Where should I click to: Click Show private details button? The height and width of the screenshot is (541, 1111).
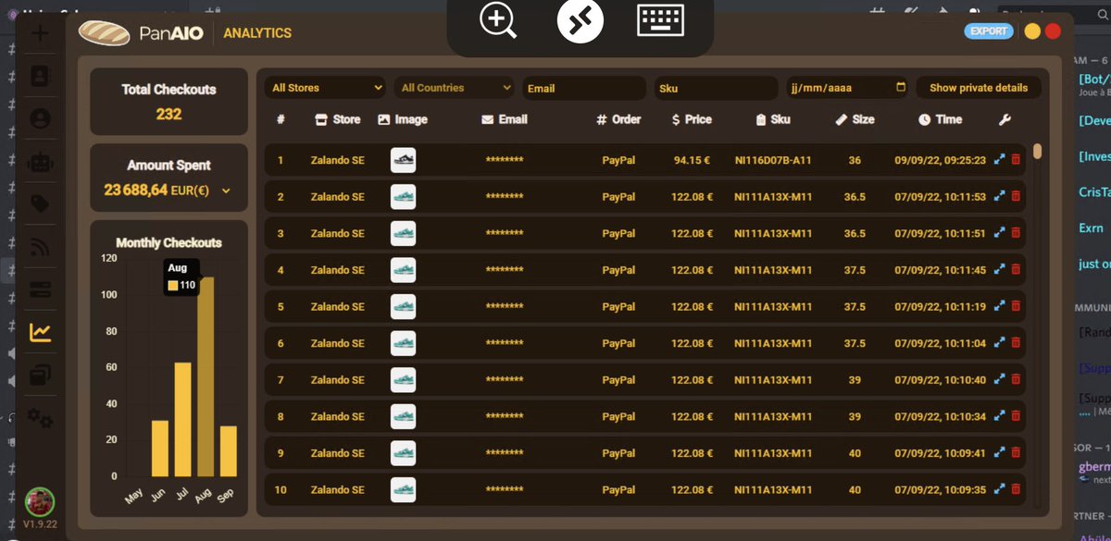(979, 88)
